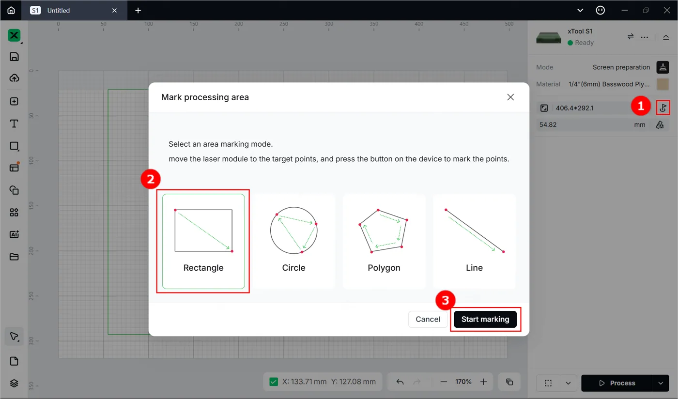The image size is (678, 399).
Task: Click the mark processing area flag icon
Action: pos(663,107)
